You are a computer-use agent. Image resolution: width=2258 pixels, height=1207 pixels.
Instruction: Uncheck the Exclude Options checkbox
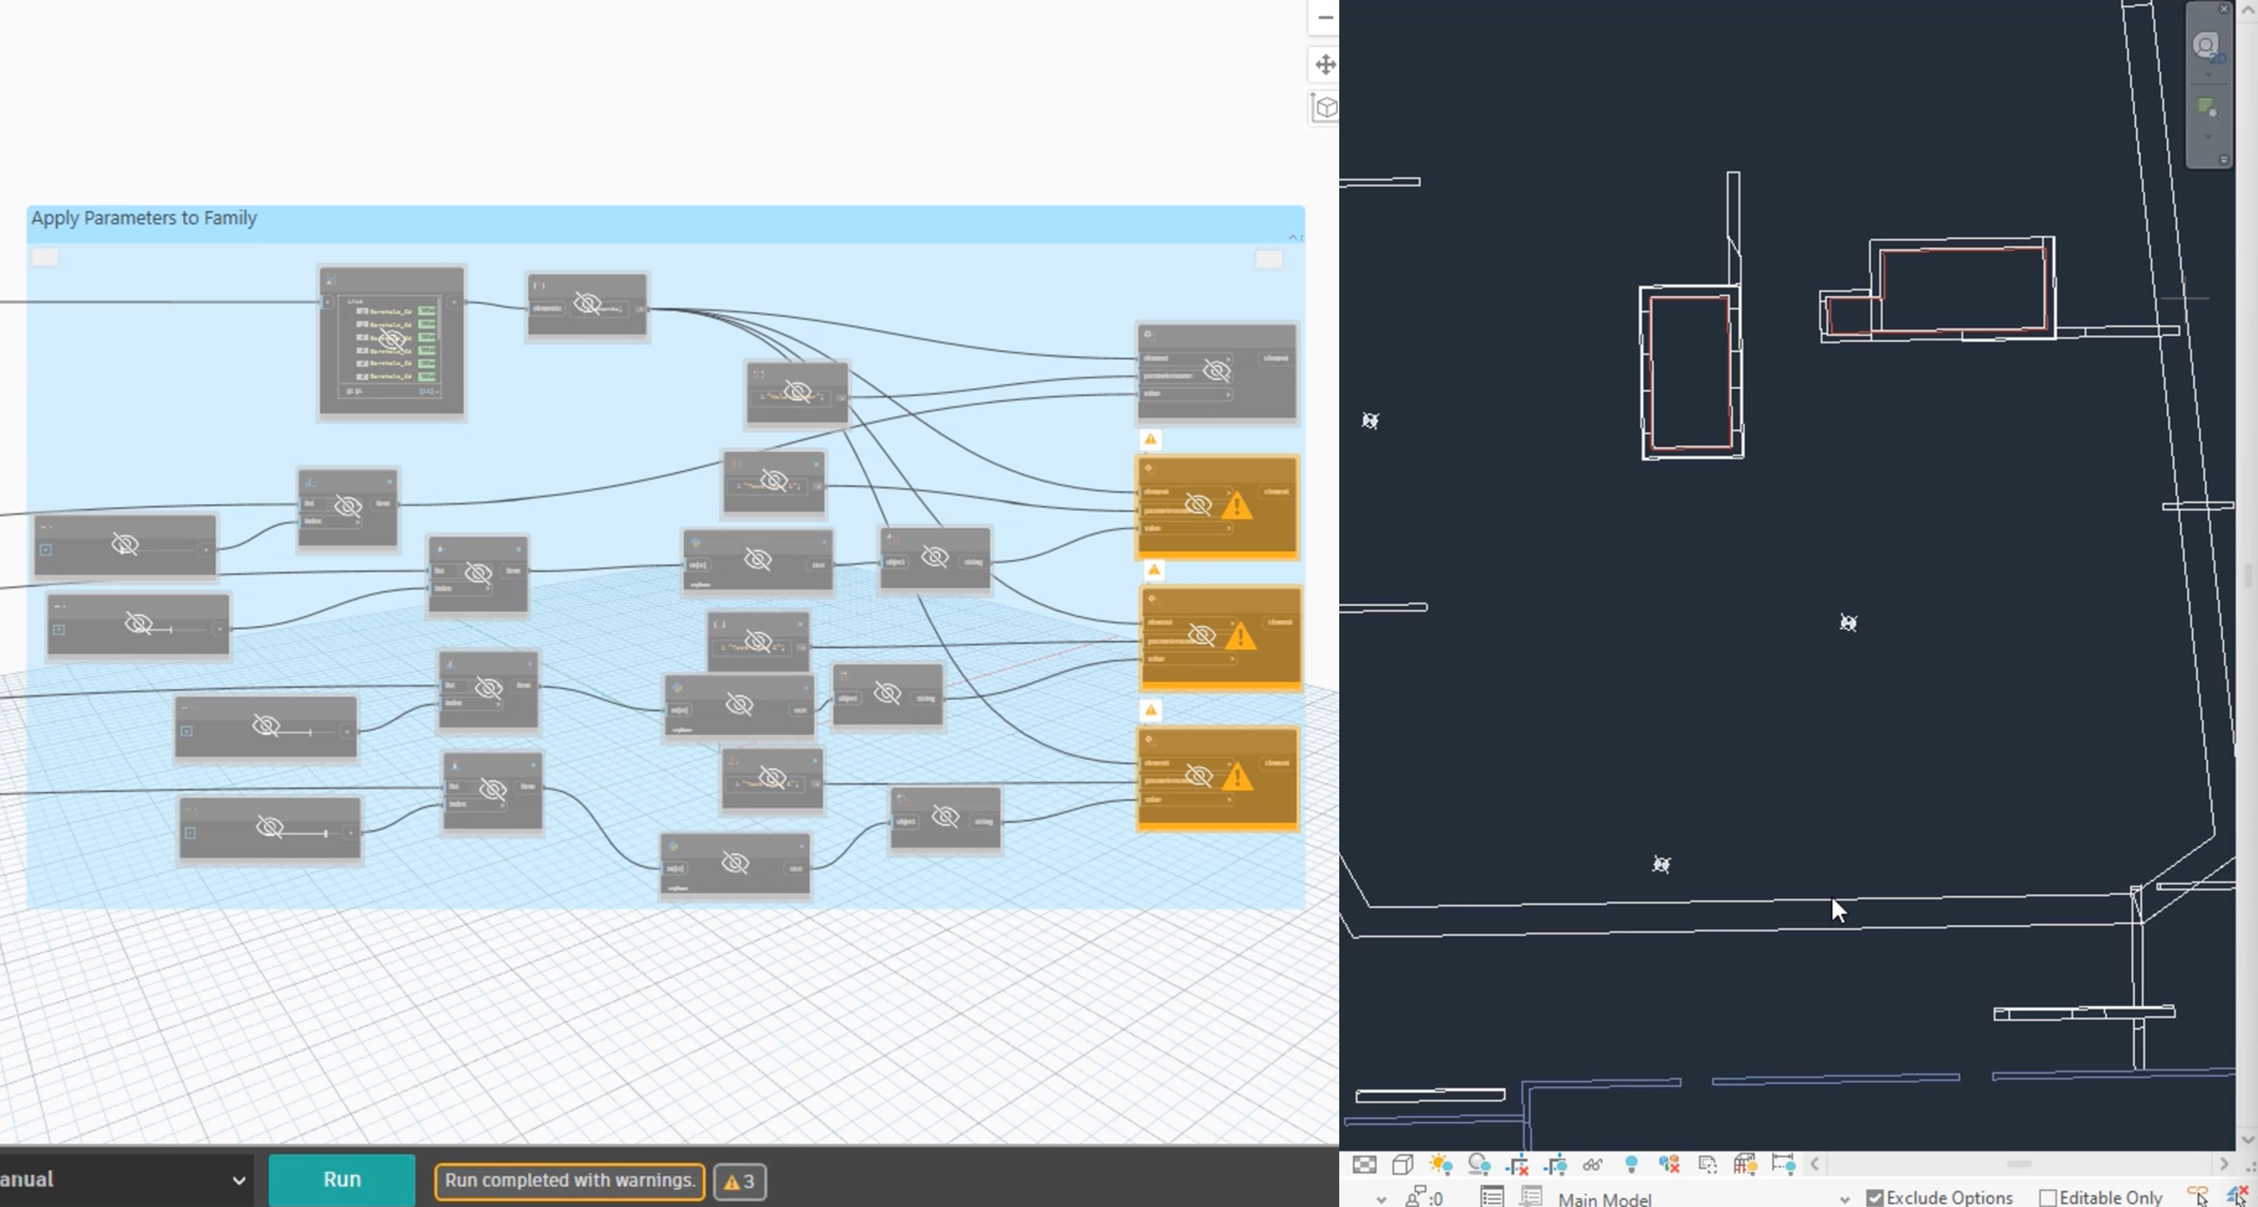pyautogui.click(x=1875, y=1198)
